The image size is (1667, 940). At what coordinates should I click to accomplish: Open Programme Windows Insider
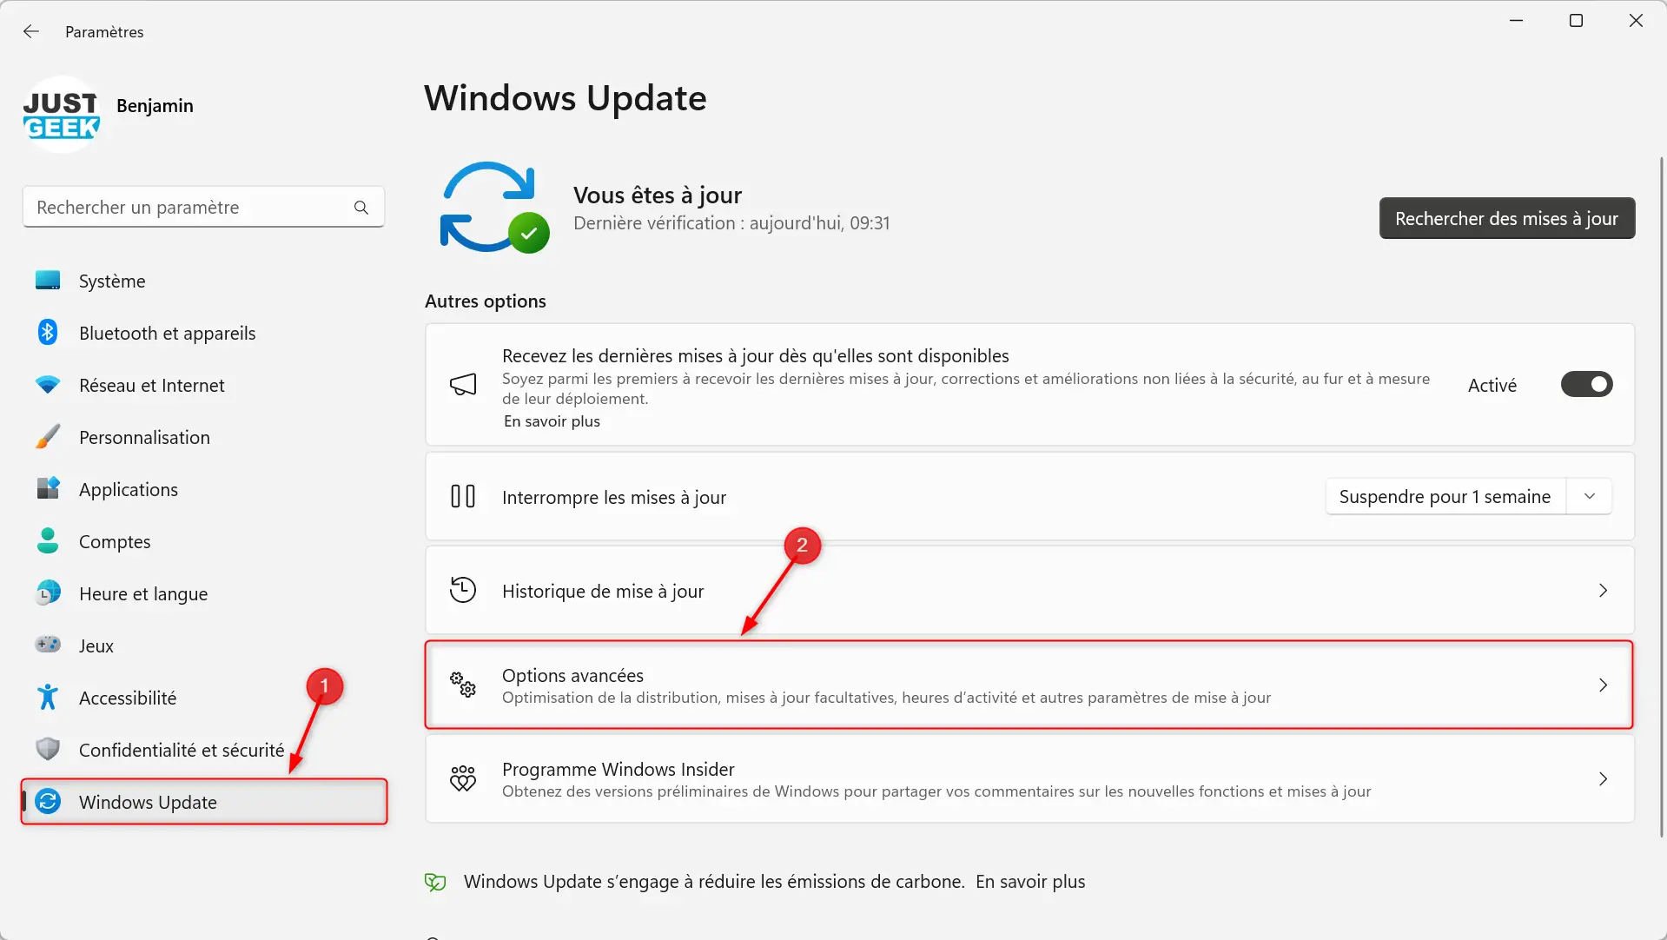click(x=1029, y=778)
